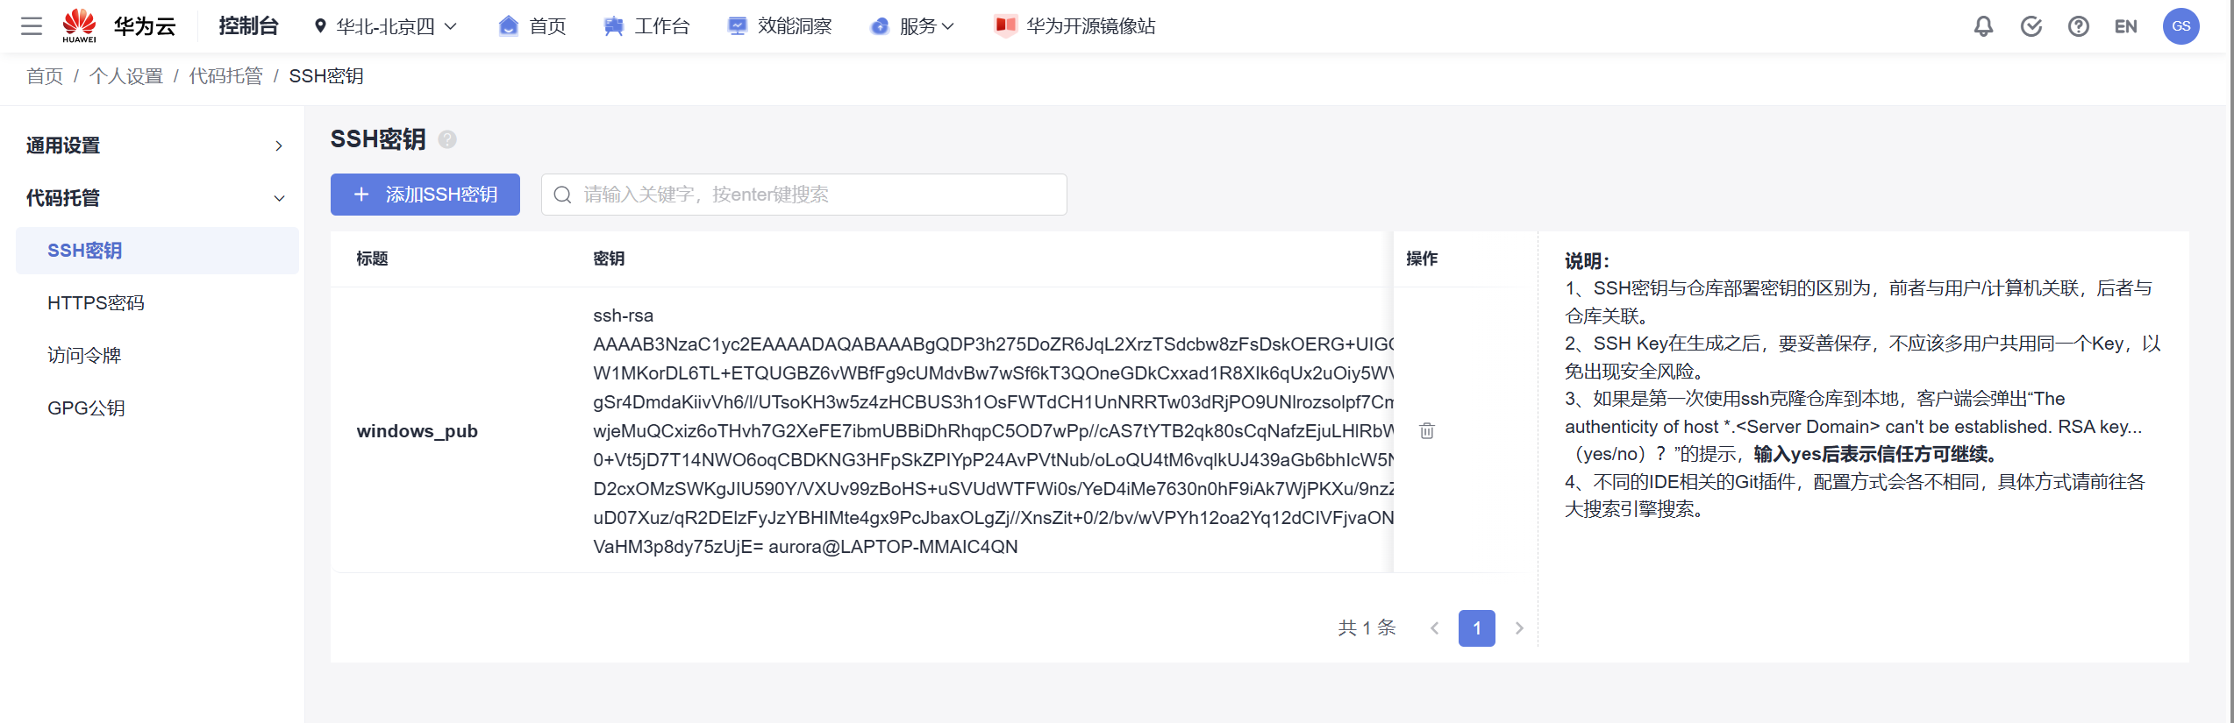Screen dimensions: 2234x723
Task: Open the notifications bell
Action: pos(1983,26)
